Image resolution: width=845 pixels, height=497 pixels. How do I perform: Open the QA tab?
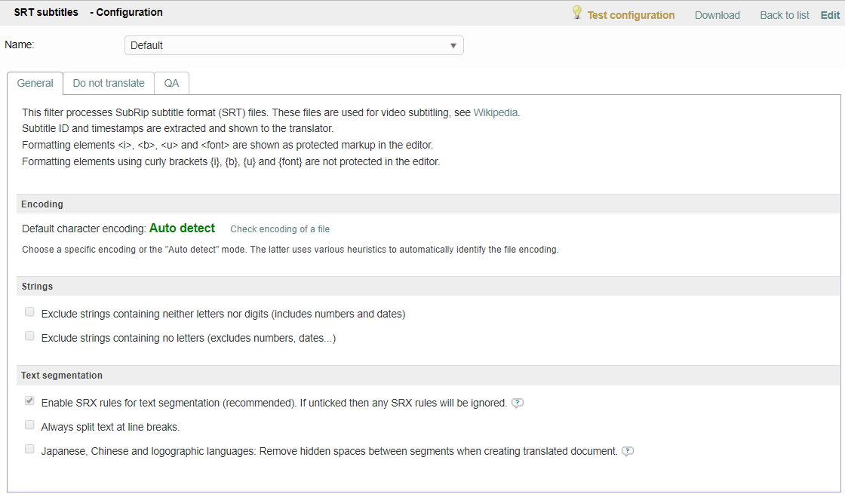coord(171,83)
